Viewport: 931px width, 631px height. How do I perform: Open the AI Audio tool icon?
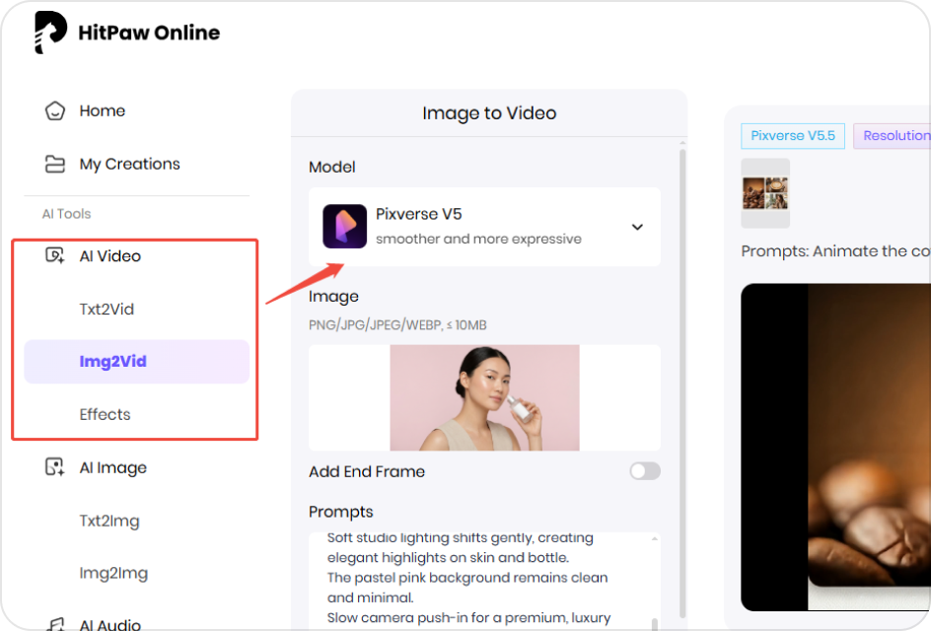tap(54, 623)
